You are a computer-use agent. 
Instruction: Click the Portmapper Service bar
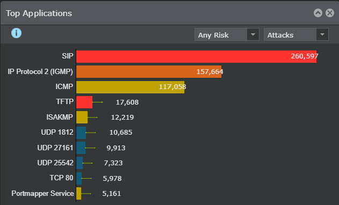point(78,194)
